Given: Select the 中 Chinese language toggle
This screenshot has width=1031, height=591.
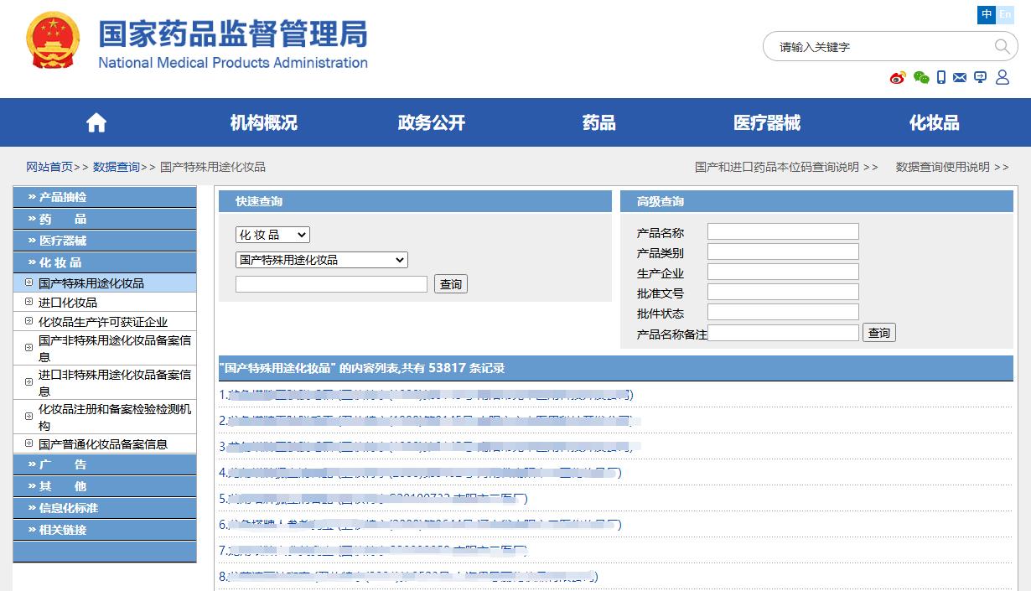Looking at the screenshot, I should pyautogui.click(x=987, y=14).
